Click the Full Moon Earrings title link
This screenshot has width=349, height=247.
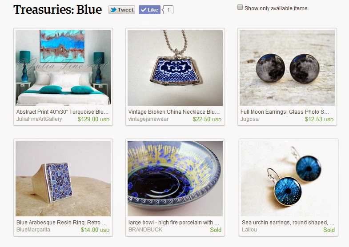point(285,112)
